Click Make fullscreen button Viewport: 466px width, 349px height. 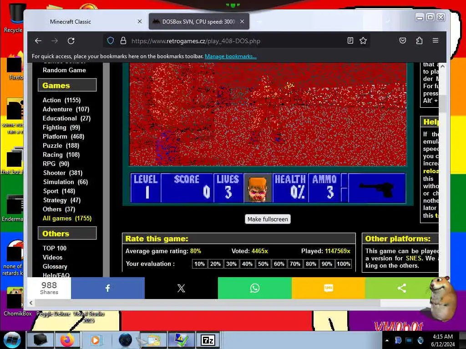pyautogui.click(x=268, y=219)
